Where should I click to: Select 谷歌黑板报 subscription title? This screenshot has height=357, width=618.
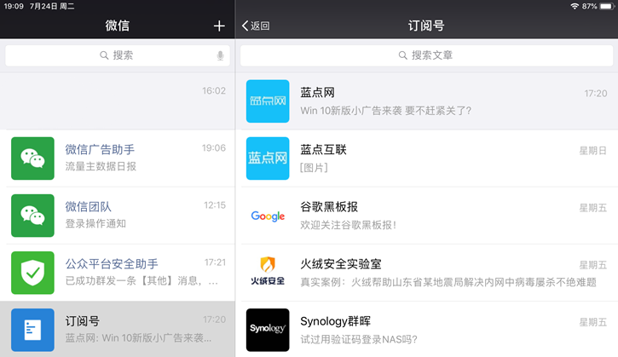(x=329, y=207)
